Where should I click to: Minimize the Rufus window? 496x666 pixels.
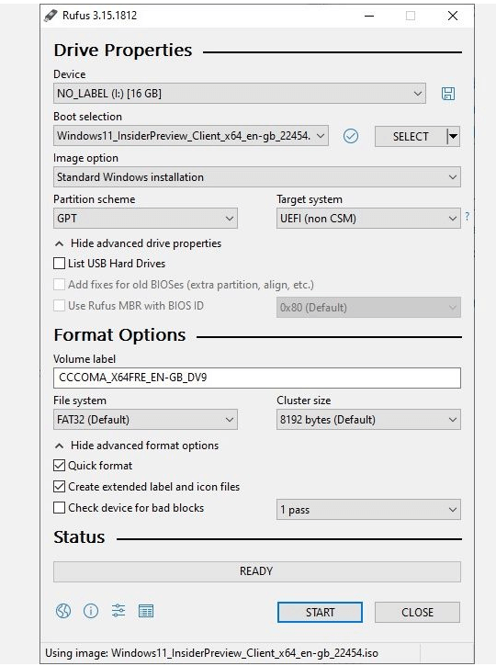point(369,17)
